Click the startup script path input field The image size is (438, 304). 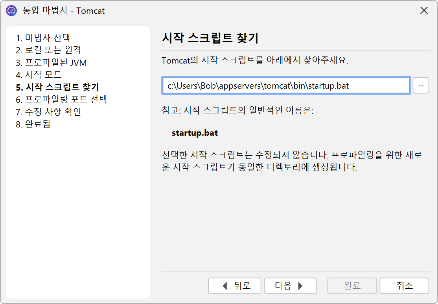point(286,86)
